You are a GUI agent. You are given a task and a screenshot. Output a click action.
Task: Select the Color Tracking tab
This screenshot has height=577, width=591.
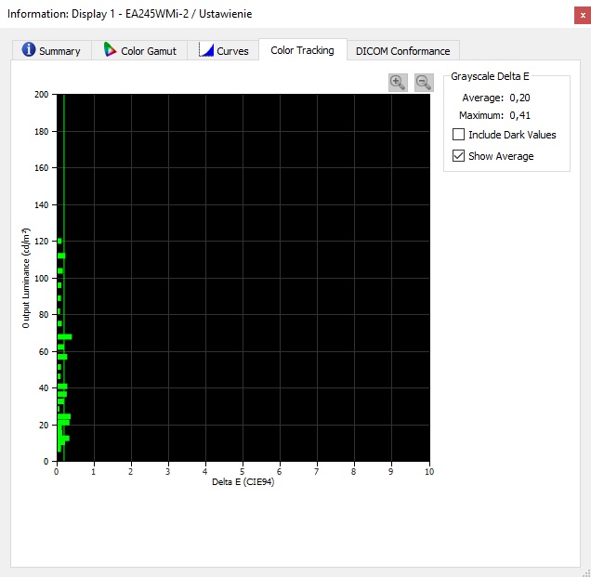(302, 50)
